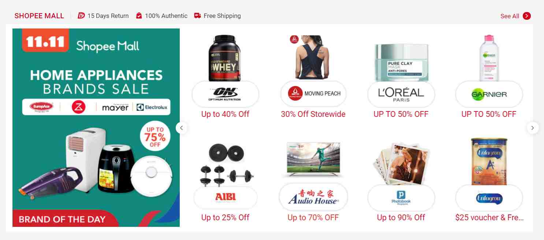Click the 100% Authentic badge icon
Image resolution: width=544 pixels, height=240 pixels.
click(139, 16)
